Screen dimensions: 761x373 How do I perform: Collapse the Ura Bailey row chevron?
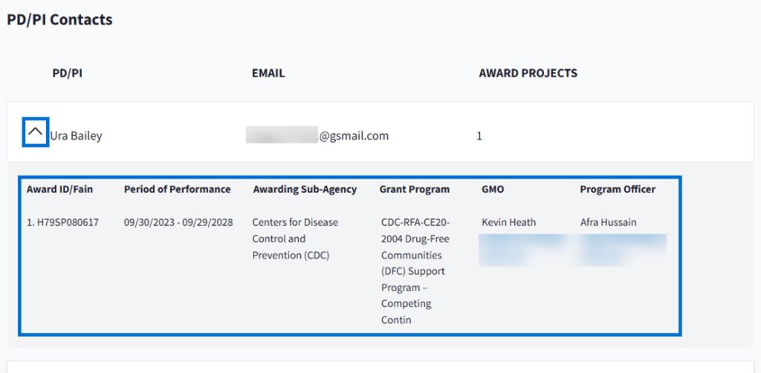click(x=35, y=132)
